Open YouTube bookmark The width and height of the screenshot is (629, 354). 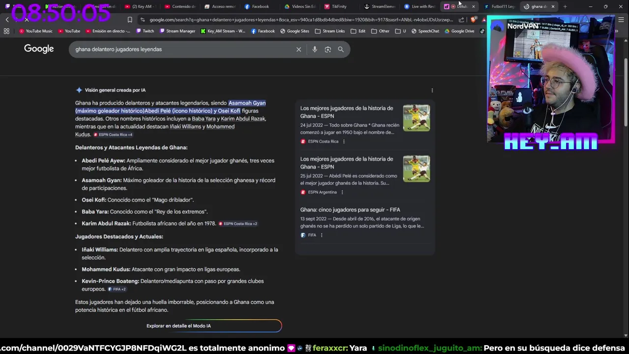[69, 31]
